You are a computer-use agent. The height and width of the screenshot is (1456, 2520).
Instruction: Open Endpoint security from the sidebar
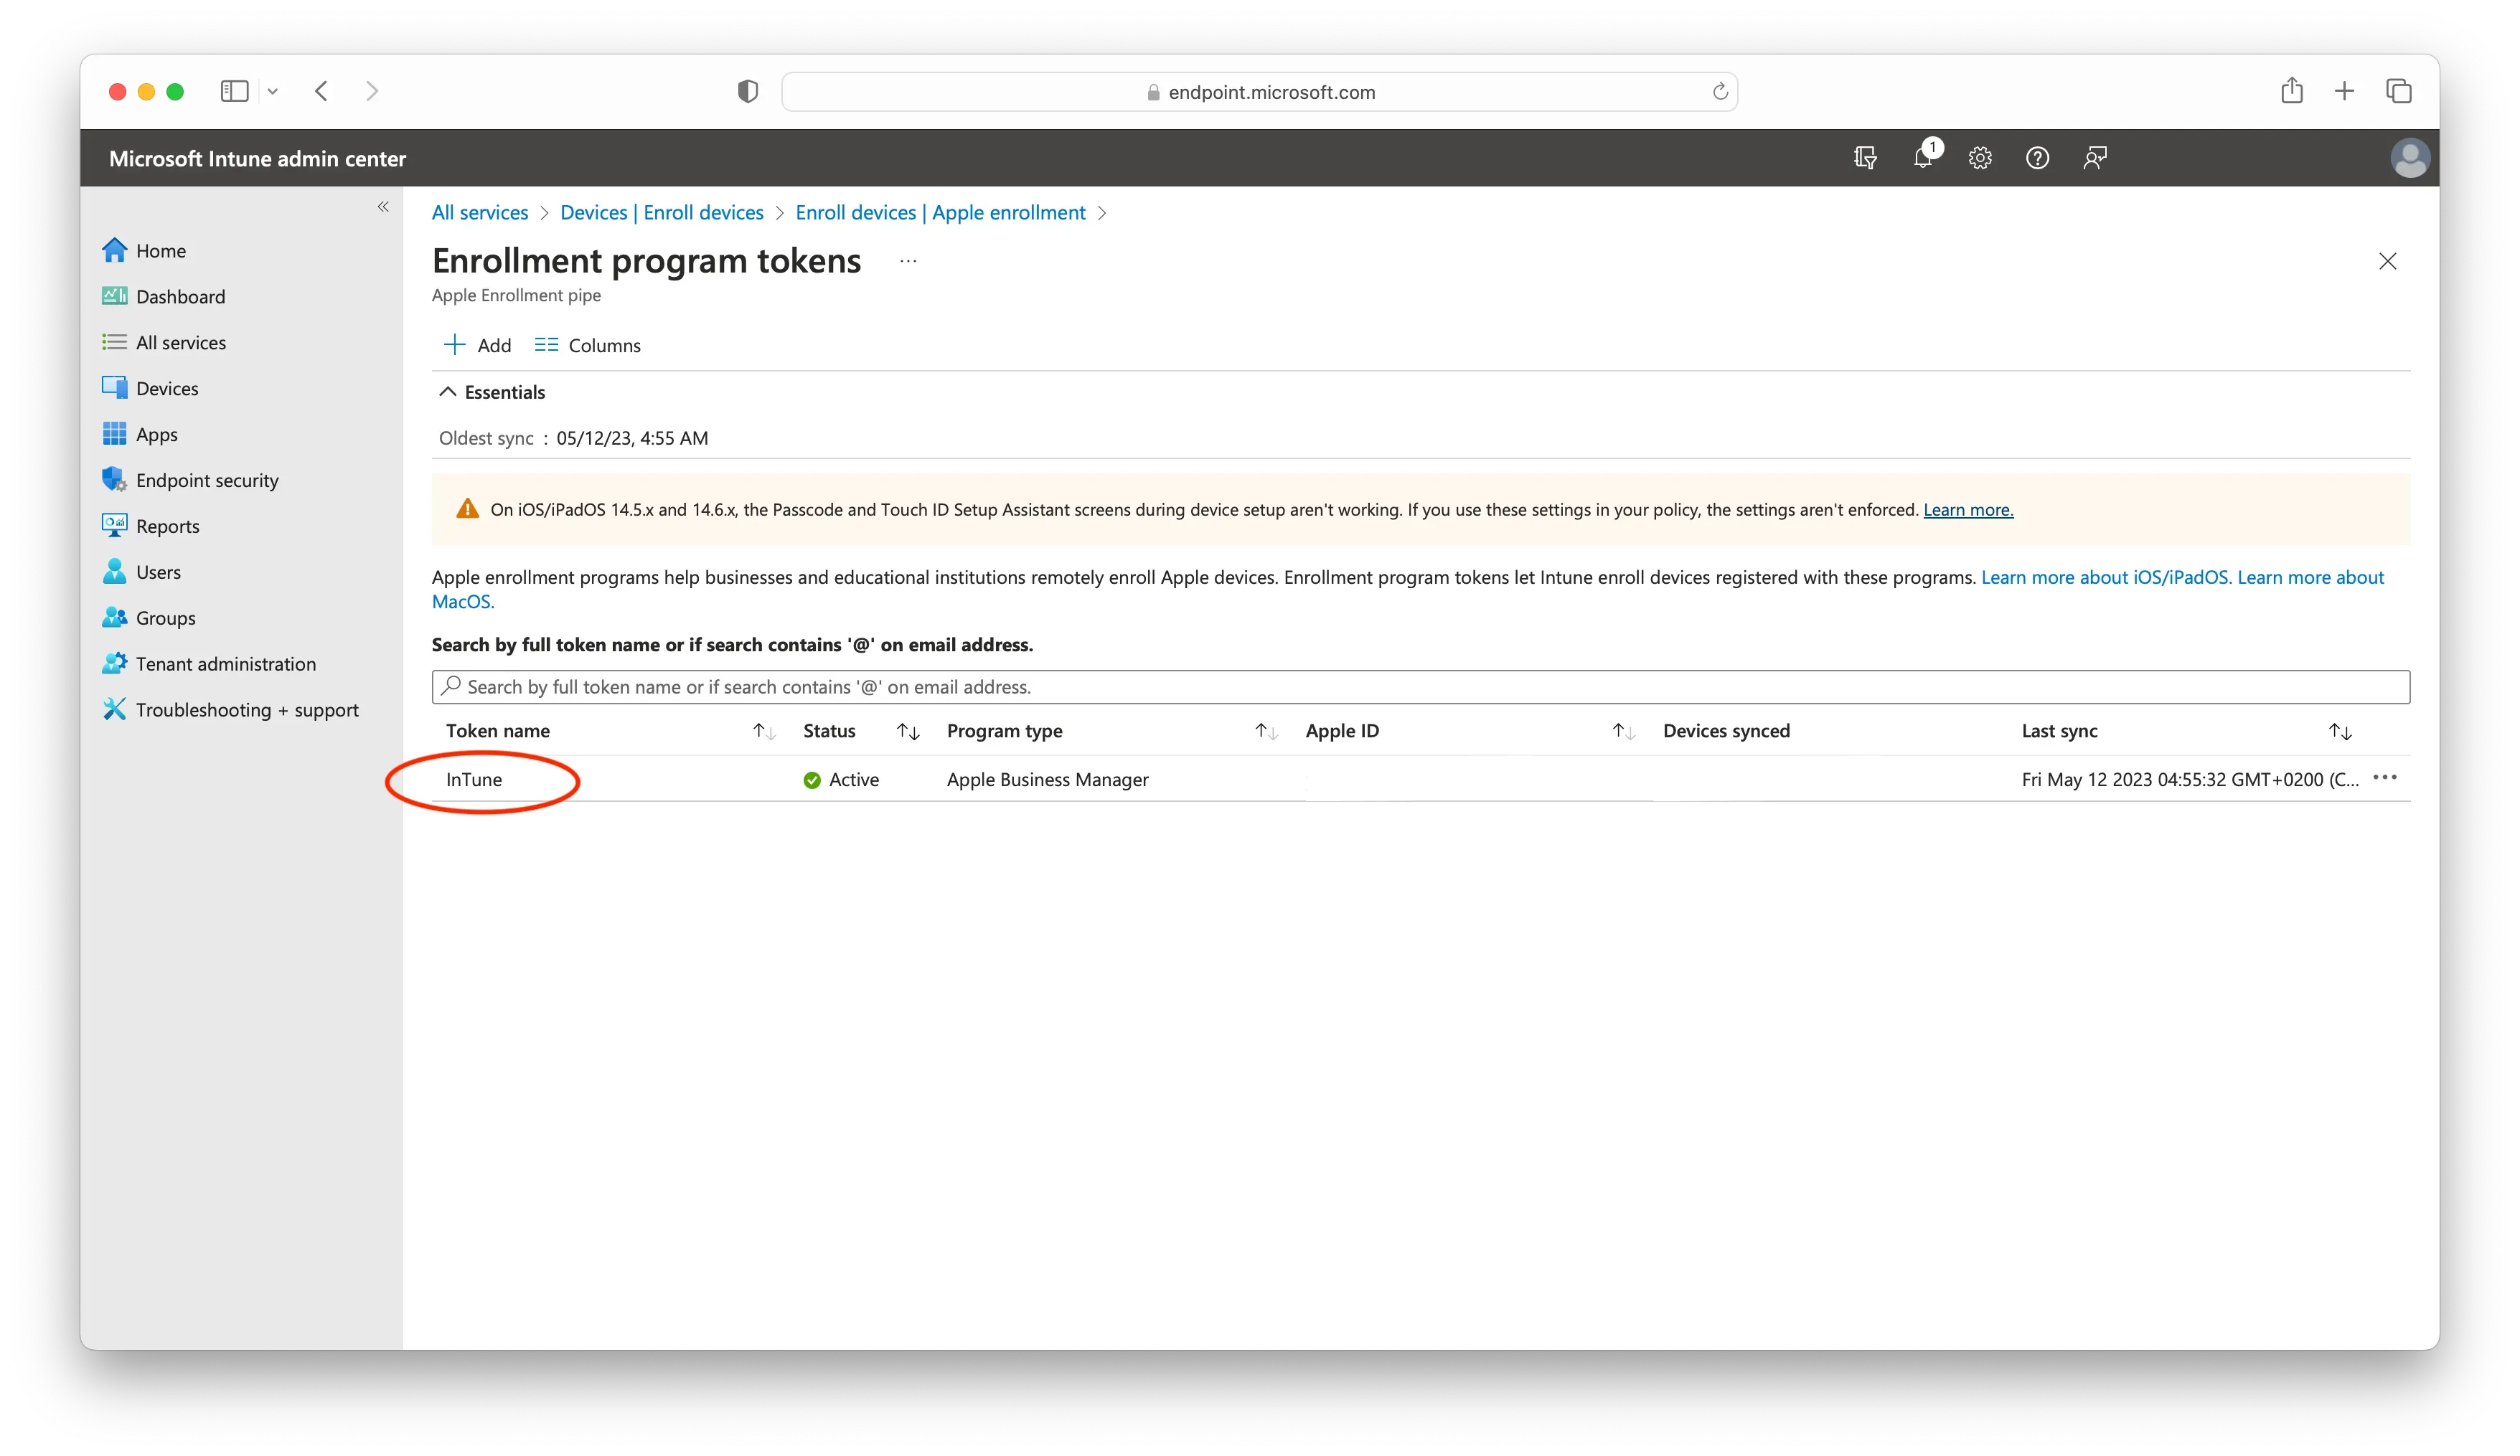tap(207, 480)
